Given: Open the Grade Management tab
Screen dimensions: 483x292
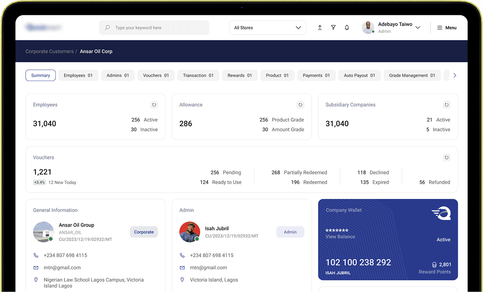Looking at the screenshot, I should coord(412,75).
